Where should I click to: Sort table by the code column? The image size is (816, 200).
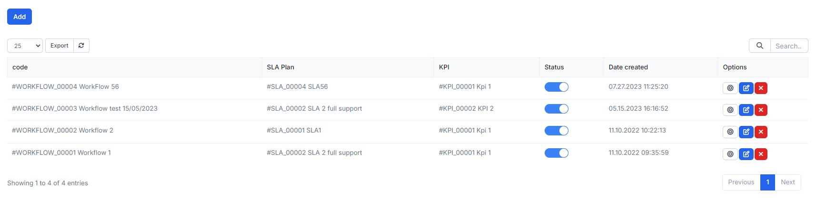[20, 67]
